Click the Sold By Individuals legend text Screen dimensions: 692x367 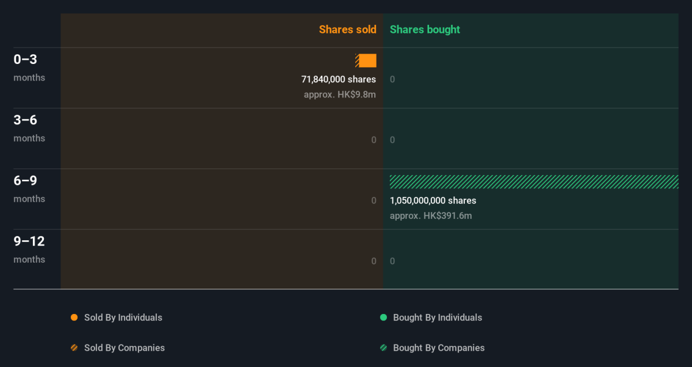(123, 317)
